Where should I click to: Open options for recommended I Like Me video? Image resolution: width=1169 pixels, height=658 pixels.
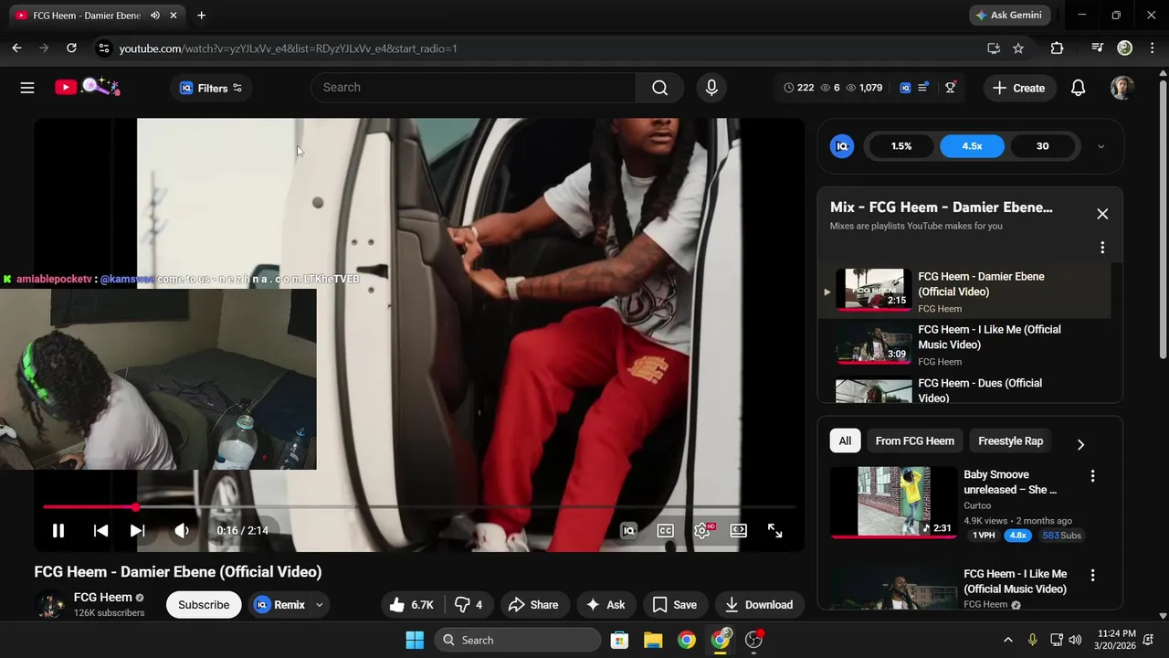click(x=1092, y=576)
